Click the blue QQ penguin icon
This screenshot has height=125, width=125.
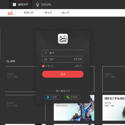[48, 97]
